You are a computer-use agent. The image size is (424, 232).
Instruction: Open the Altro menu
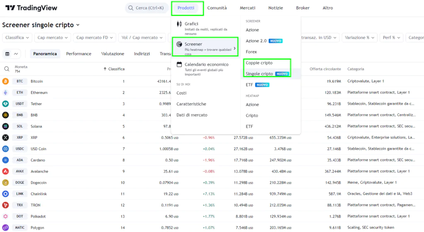click(328, 8)
